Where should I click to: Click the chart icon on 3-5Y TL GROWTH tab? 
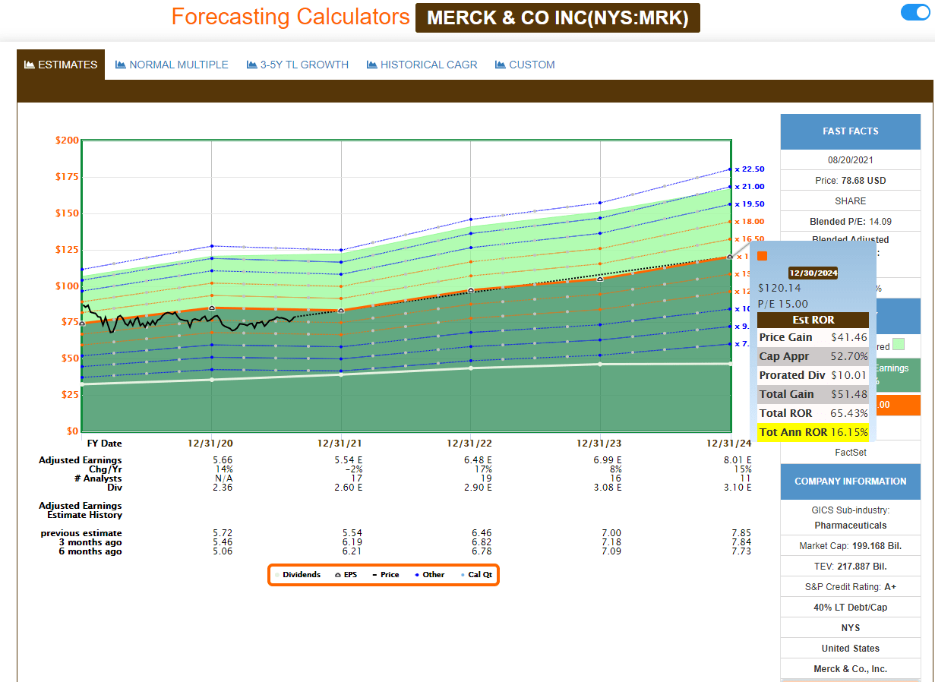point(252,65)
